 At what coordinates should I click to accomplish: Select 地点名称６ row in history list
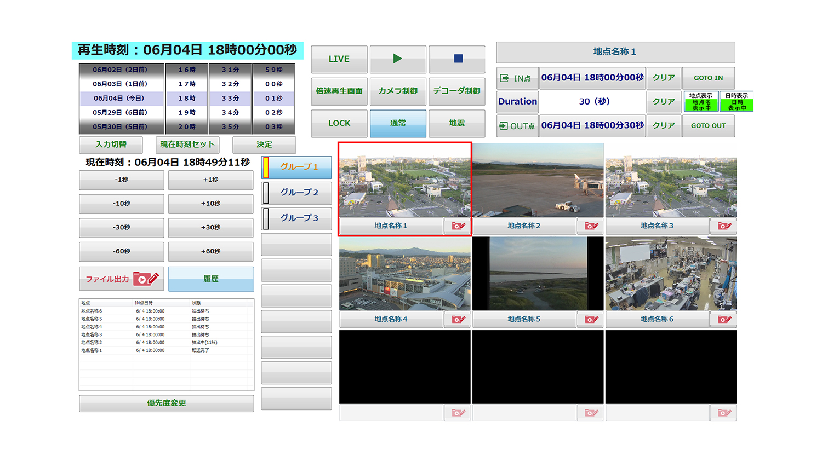click(166, 311)
